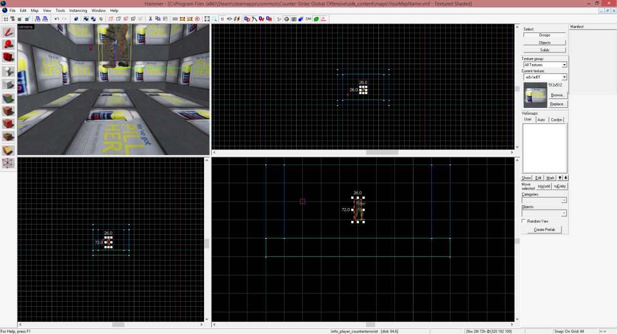
Task: Switch to the Auto VisGroups tab
Action: pos(541,120)
